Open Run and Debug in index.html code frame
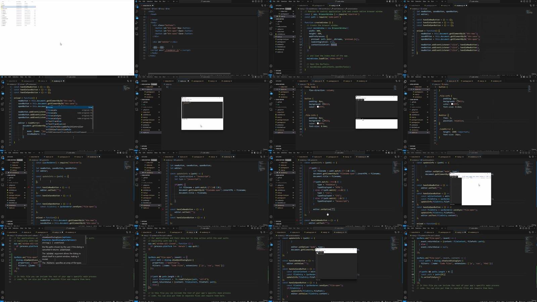The image size is (537, 302). 137,23
